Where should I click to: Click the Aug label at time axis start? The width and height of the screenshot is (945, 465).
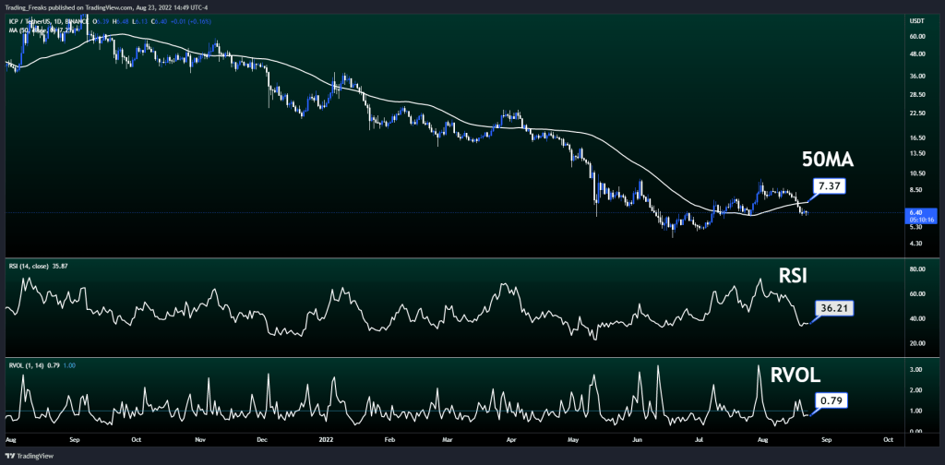11,442
